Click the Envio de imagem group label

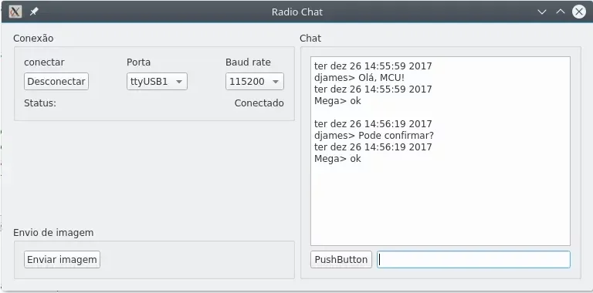pyautogui.click(x=53, y=233)
